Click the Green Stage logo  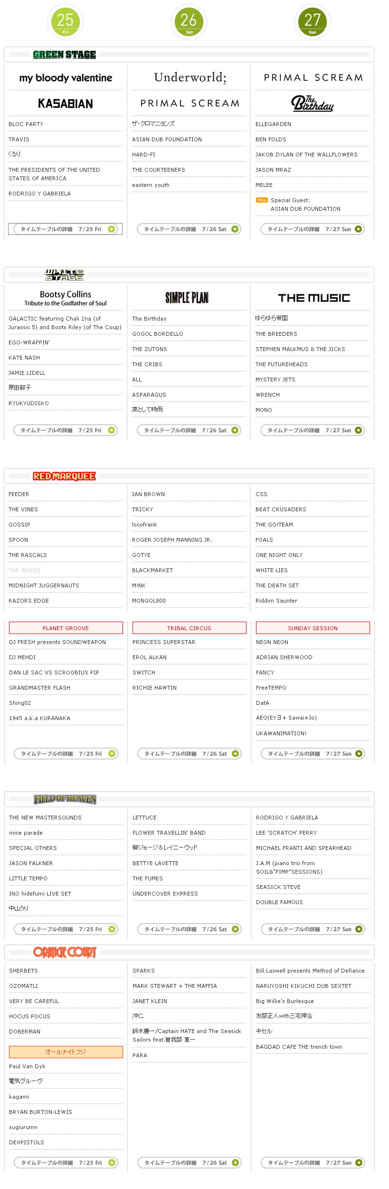65,55
